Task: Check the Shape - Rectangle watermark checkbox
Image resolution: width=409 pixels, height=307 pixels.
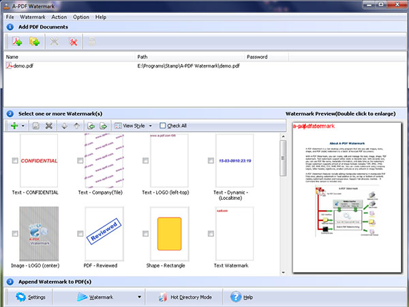Action: click(x=146, y=233)
